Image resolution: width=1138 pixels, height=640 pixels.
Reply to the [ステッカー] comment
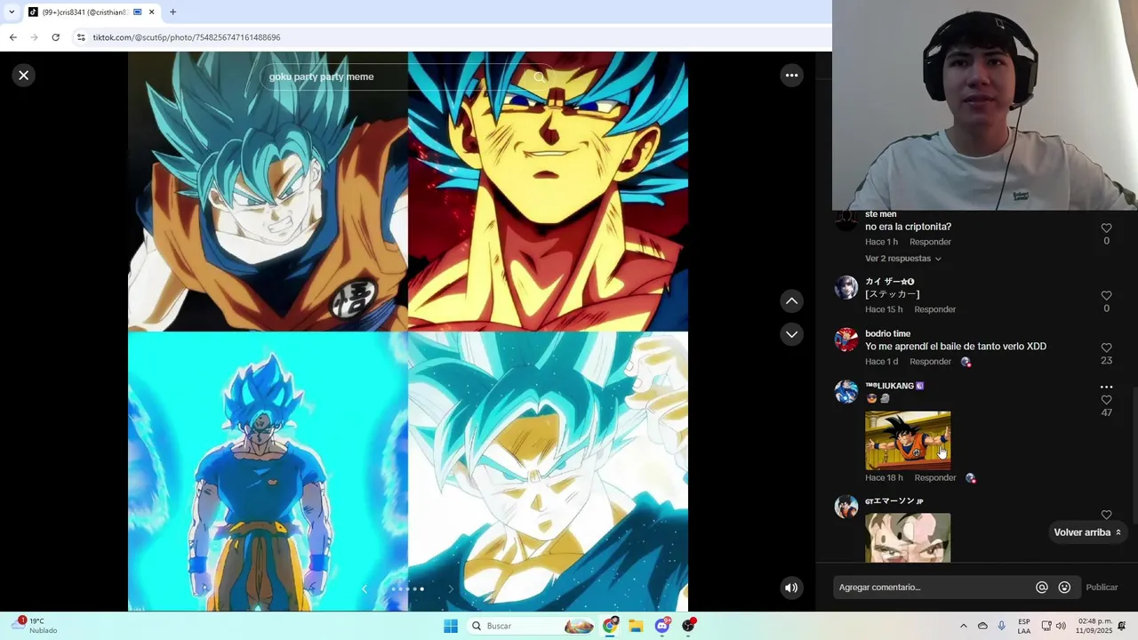click(935, 309)
